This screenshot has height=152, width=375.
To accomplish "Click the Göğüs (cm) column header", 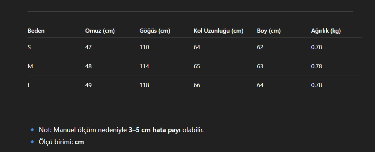I will [x=155, y=31].
